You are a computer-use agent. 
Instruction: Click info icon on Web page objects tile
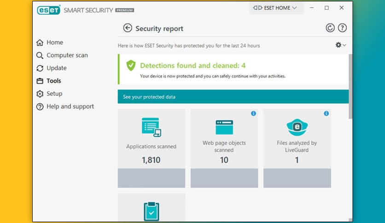[x=253, y=113]
